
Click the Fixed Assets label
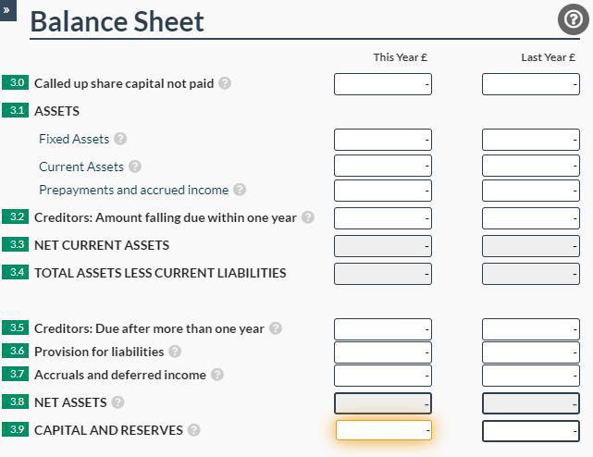[74, 139]
